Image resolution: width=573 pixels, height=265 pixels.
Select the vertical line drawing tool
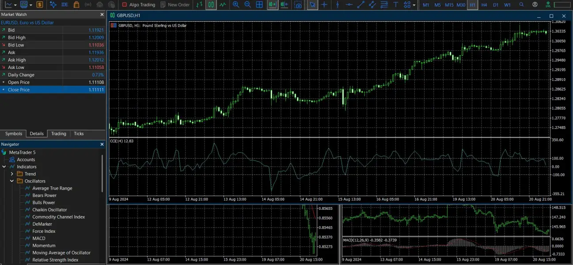tap(338, 5)
